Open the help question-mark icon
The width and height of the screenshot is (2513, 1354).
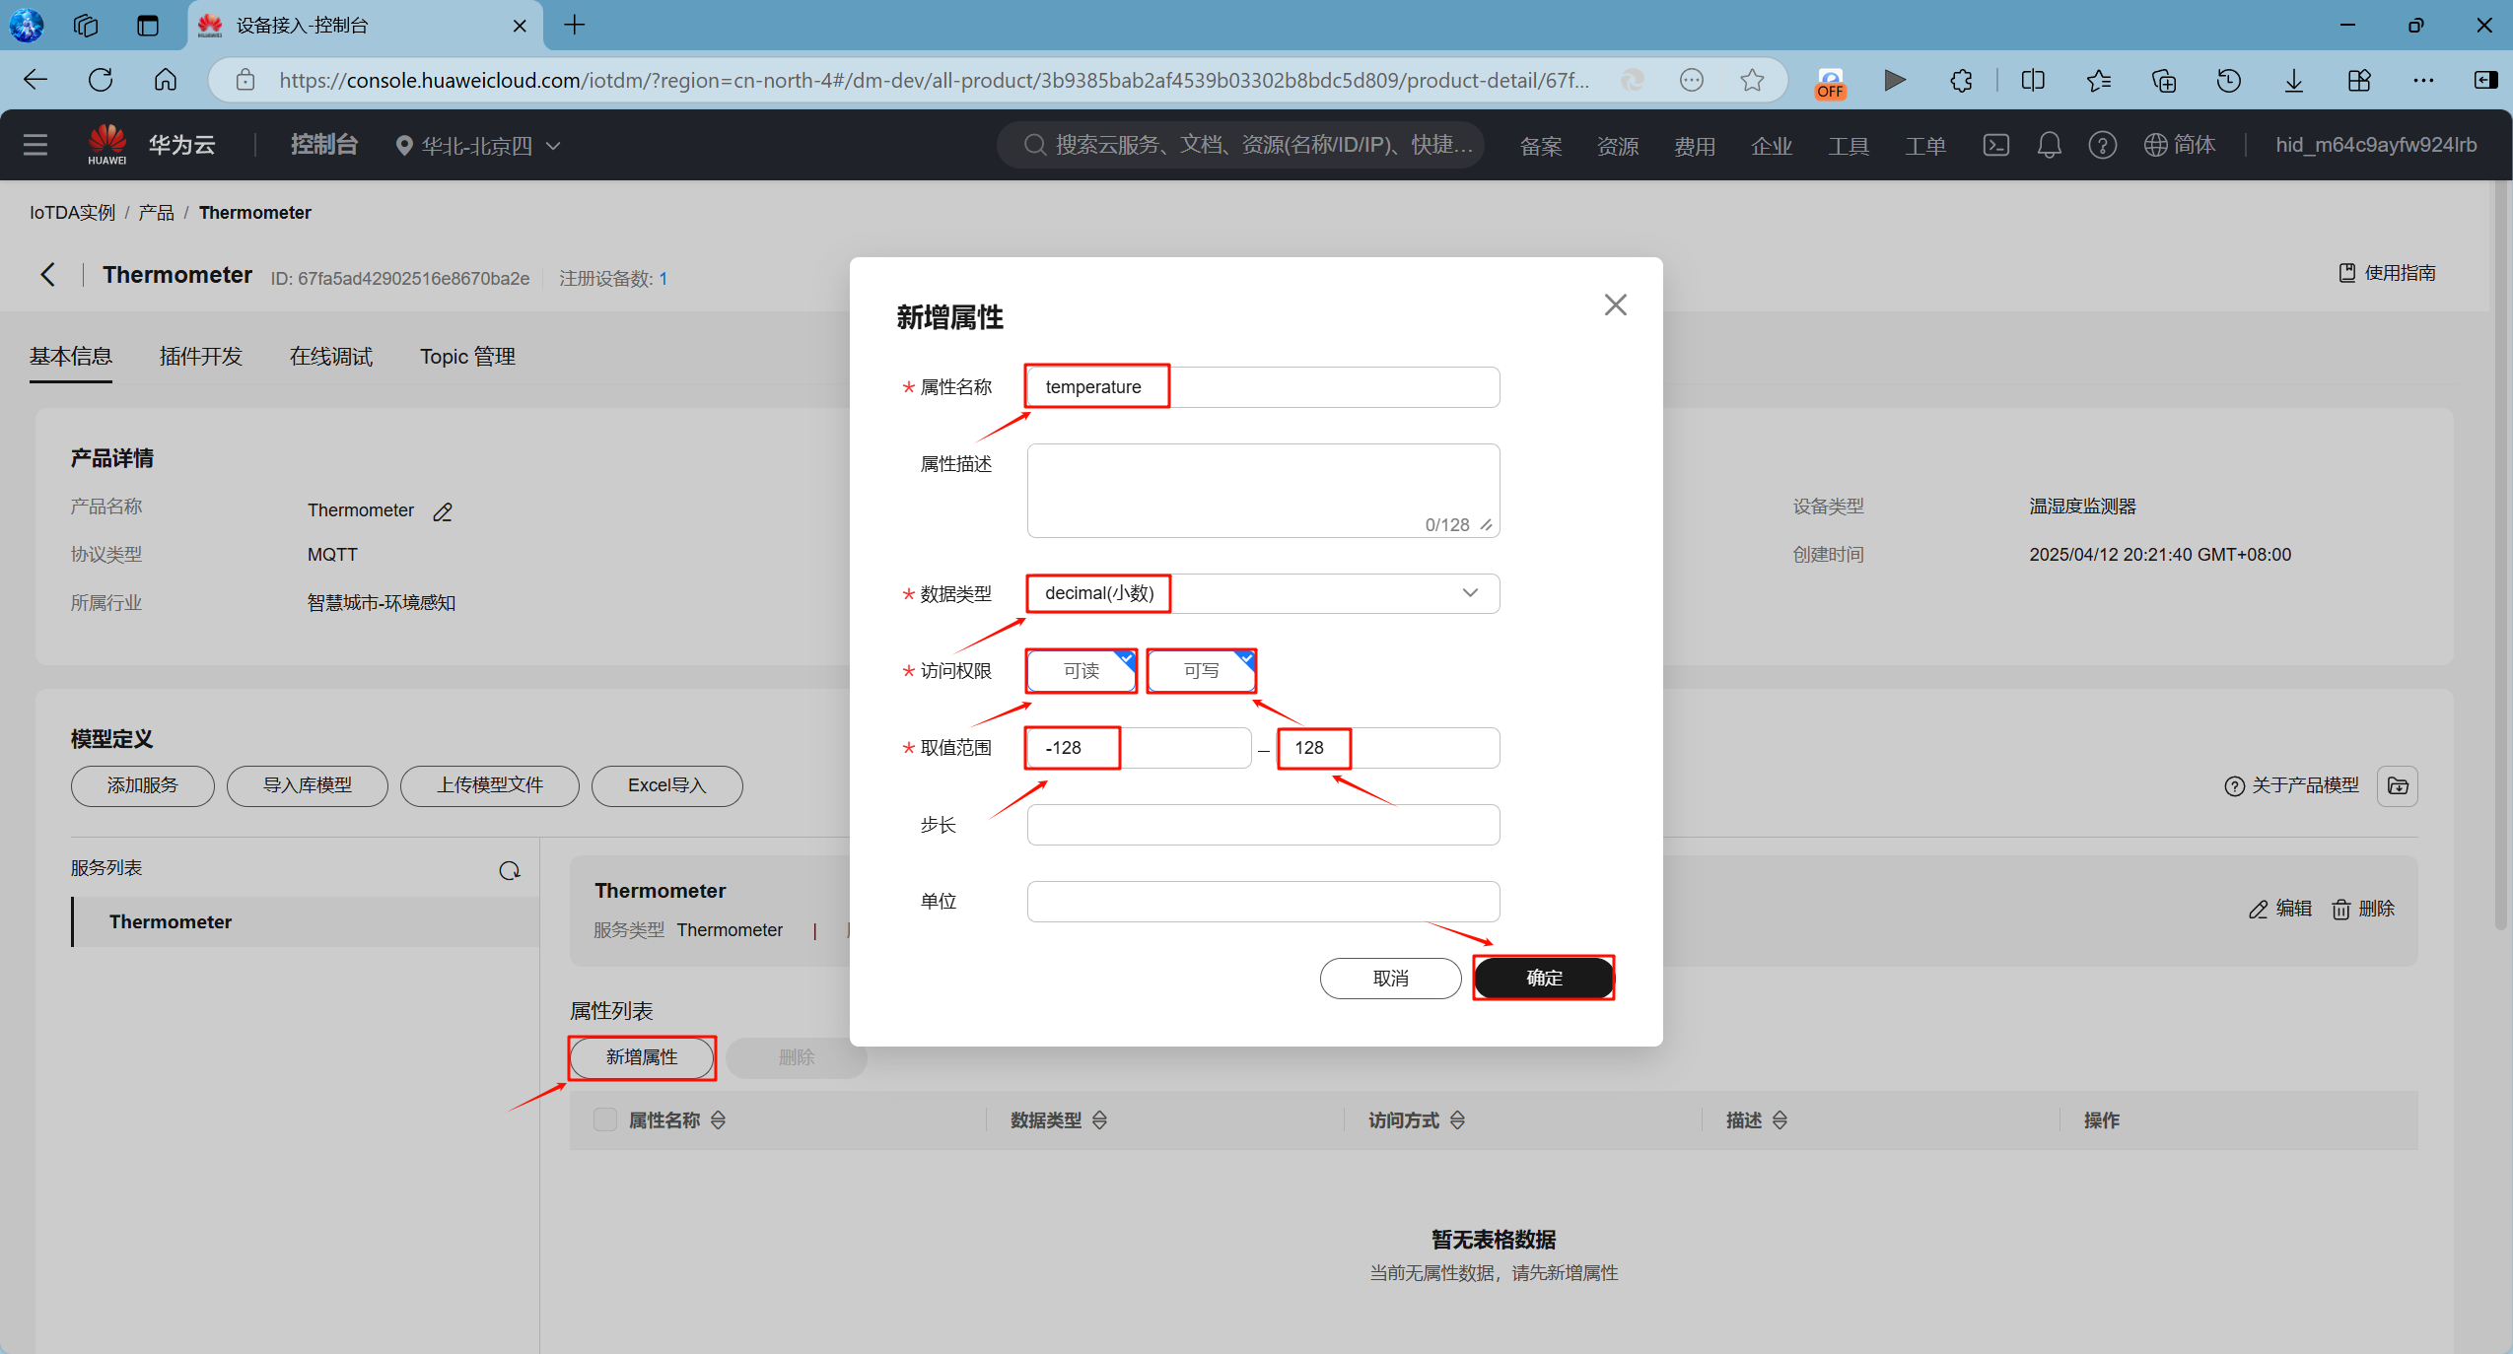[x=2102, y=145]
